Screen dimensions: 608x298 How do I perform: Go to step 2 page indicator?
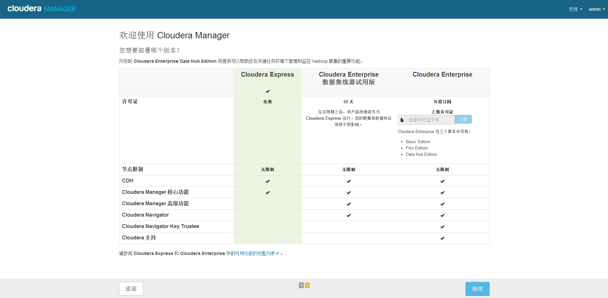pyautogui.click(x=307, y=285)
